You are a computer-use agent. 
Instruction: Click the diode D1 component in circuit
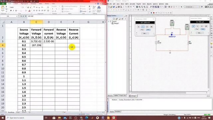[x=172, y=35]
